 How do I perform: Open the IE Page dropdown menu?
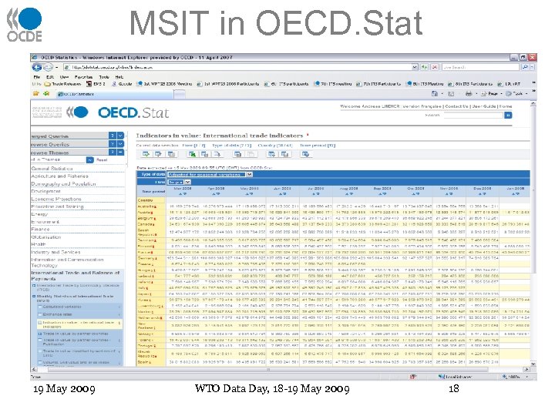click(x=493, y=94)
